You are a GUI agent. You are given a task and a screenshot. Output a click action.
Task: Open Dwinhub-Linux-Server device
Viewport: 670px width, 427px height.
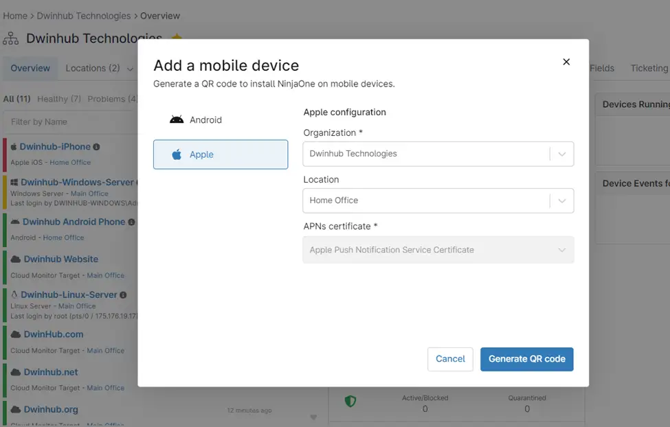point(69,295)
